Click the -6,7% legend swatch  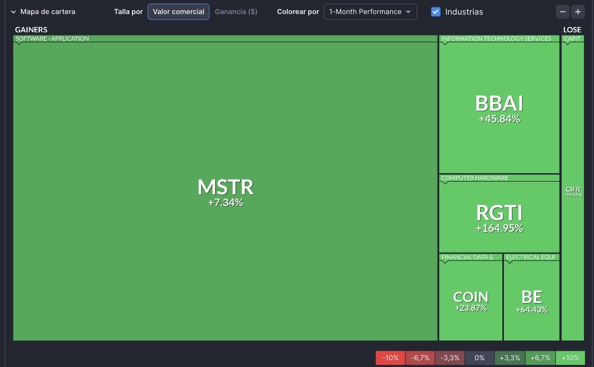click(x=420, y=358)
